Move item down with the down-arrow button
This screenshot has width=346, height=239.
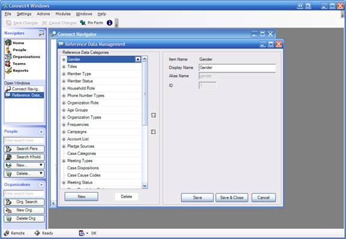pos(153,132)
